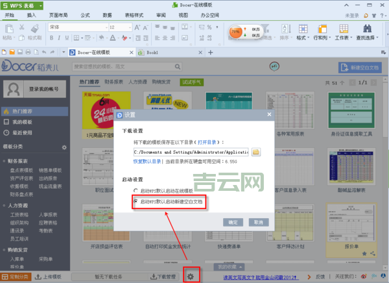
Task: Apply left text alignment
Action: [158, 38]
